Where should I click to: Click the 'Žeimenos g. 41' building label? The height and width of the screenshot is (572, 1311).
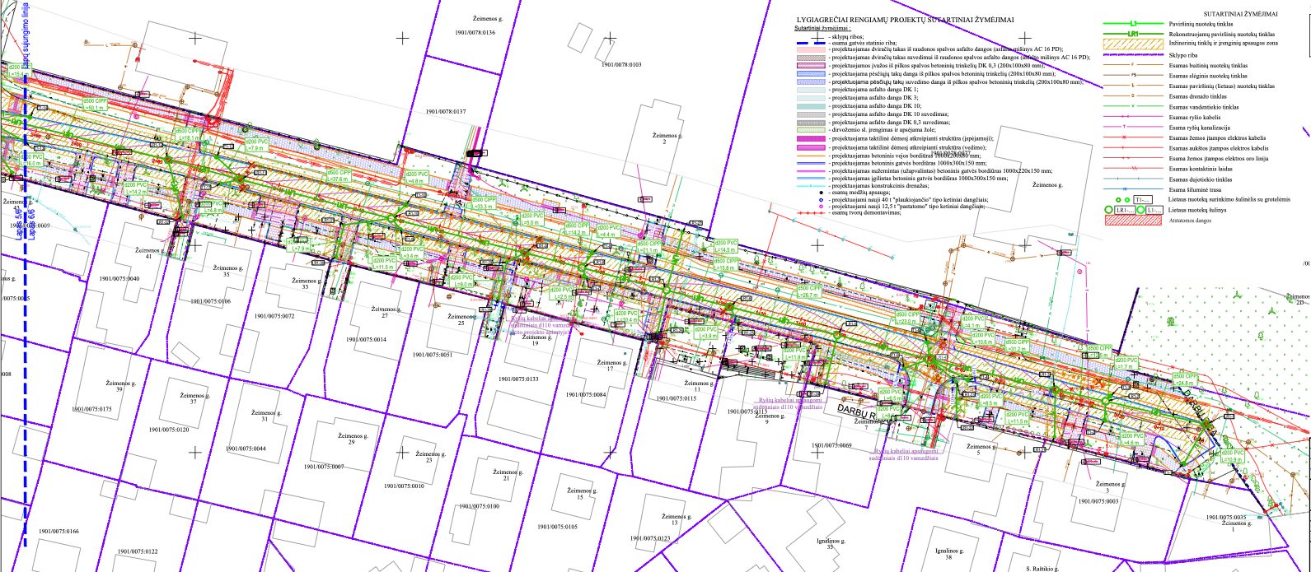click(x=148, y=253)
